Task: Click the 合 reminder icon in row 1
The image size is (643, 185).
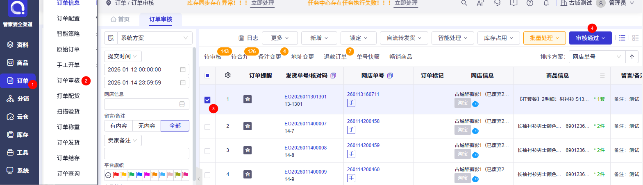Action: point(248,99)
